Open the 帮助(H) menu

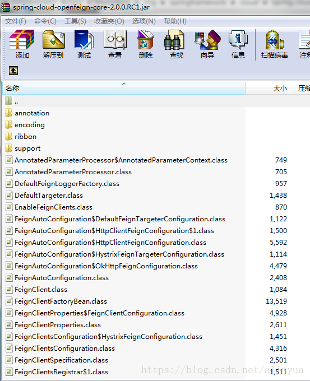coord(175,21)
